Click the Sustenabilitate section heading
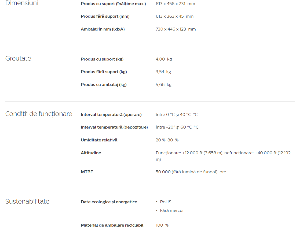296x229 pixels. pyautogui.click(x=27, y=201)
